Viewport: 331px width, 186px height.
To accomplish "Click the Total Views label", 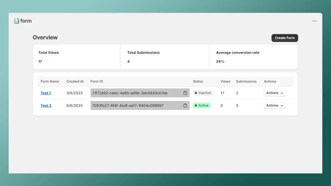I will point(48,52).
